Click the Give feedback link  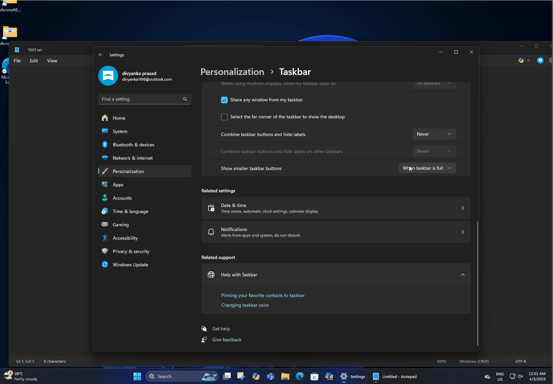pos(226,339)
